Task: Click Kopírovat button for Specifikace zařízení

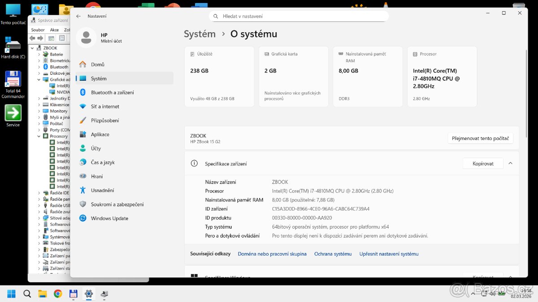Action: coord(483,163)
